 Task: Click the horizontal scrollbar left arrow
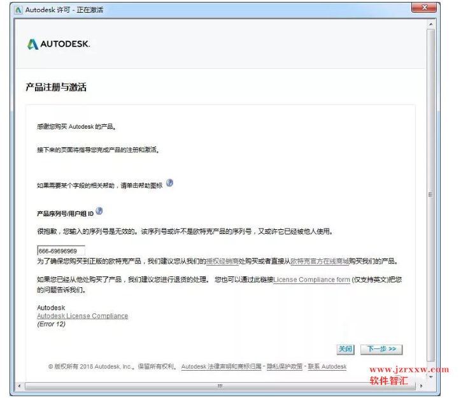(x=19, y=386)
